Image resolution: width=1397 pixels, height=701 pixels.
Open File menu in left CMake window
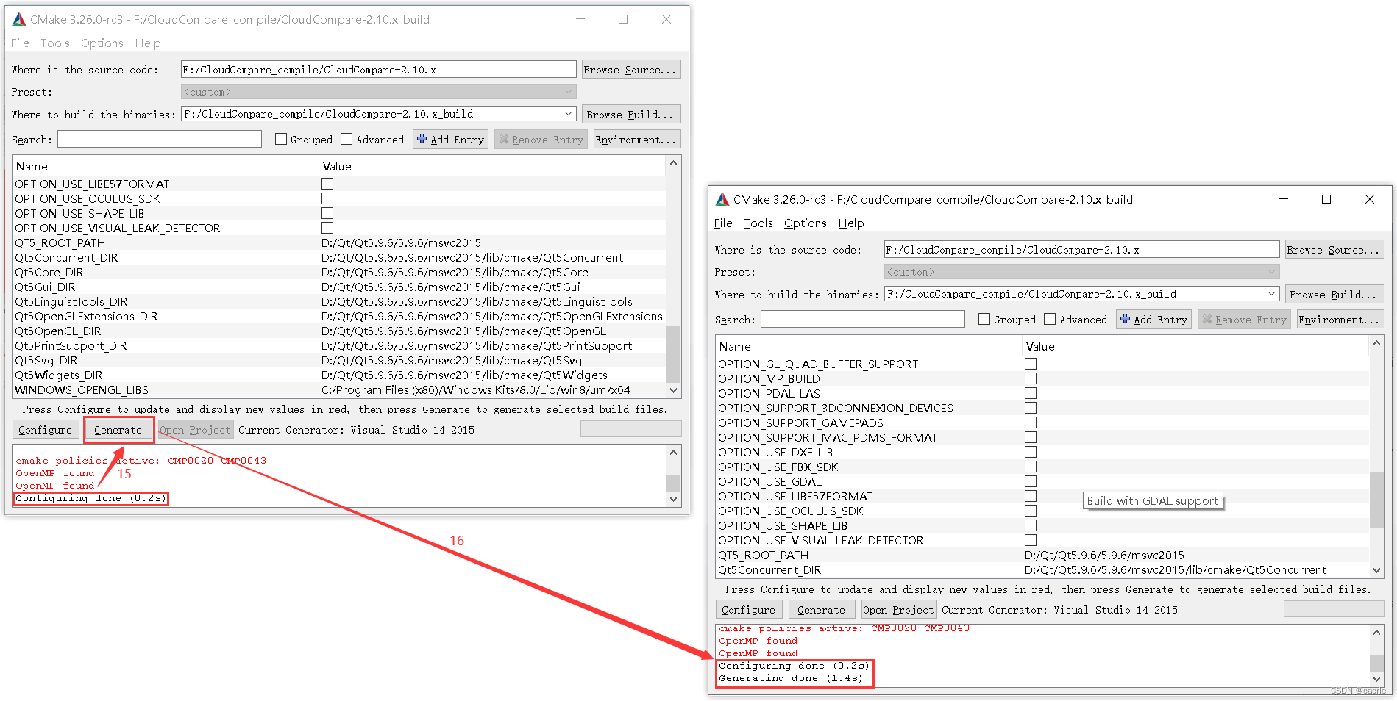pos(20,43)
